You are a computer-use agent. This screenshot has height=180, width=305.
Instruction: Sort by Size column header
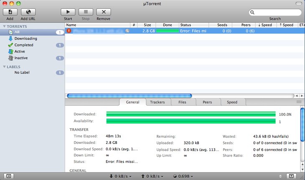pyautogui.click(x=147, y=25)
